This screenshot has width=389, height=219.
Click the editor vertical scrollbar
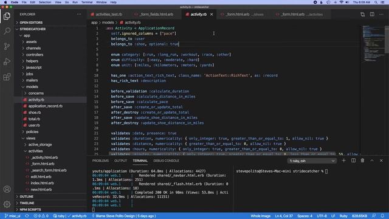387,39
